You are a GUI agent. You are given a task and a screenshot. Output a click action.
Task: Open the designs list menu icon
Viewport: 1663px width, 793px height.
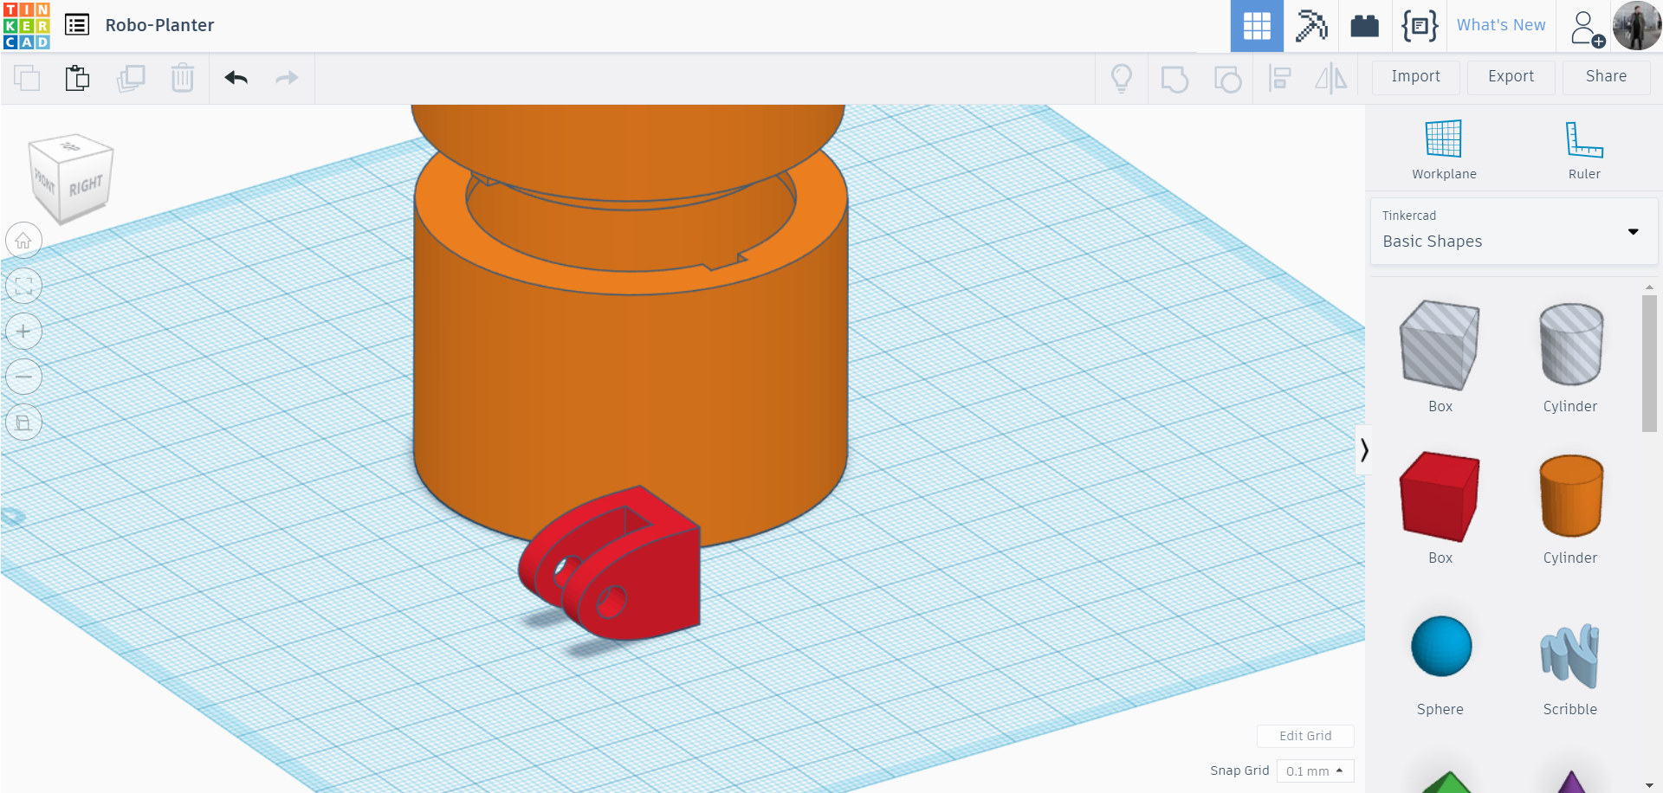coord(77,25)
